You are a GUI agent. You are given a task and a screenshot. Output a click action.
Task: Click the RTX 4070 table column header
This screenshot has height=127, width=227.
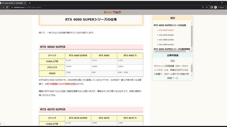[104, 118]
